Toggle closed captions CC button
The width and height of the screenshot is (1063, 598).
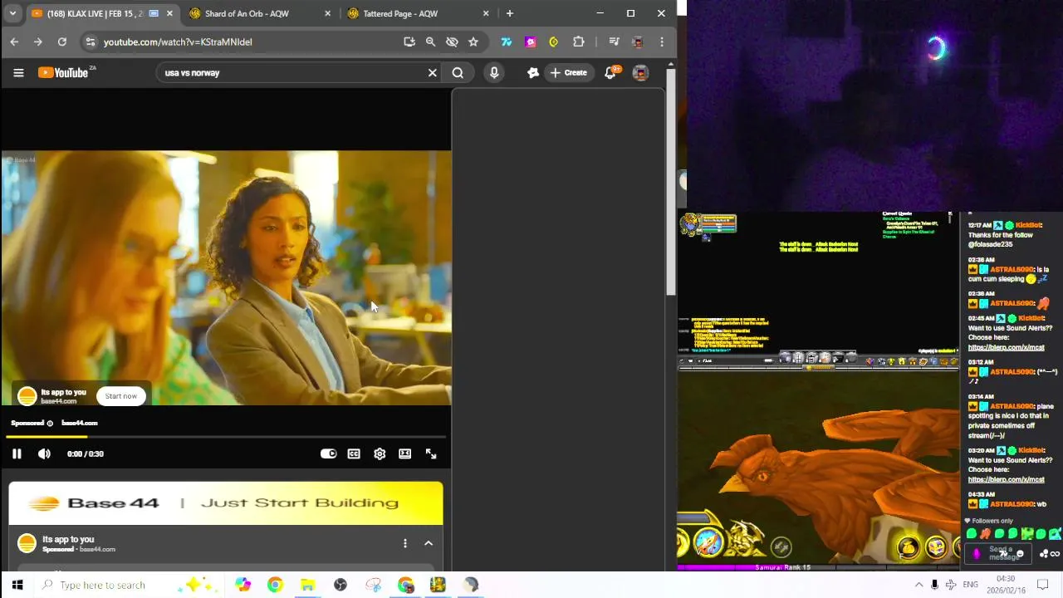(x=354, y=453)
